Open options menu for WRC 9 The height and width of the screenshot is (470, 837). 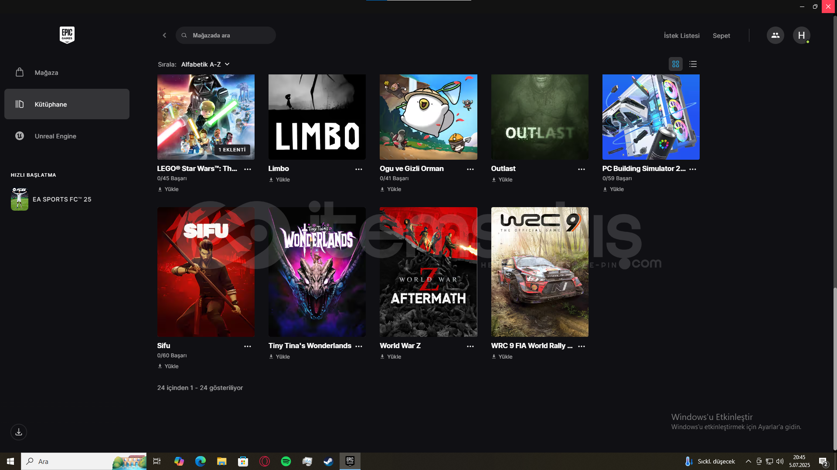pyautogui.click(x=582, y=346)
